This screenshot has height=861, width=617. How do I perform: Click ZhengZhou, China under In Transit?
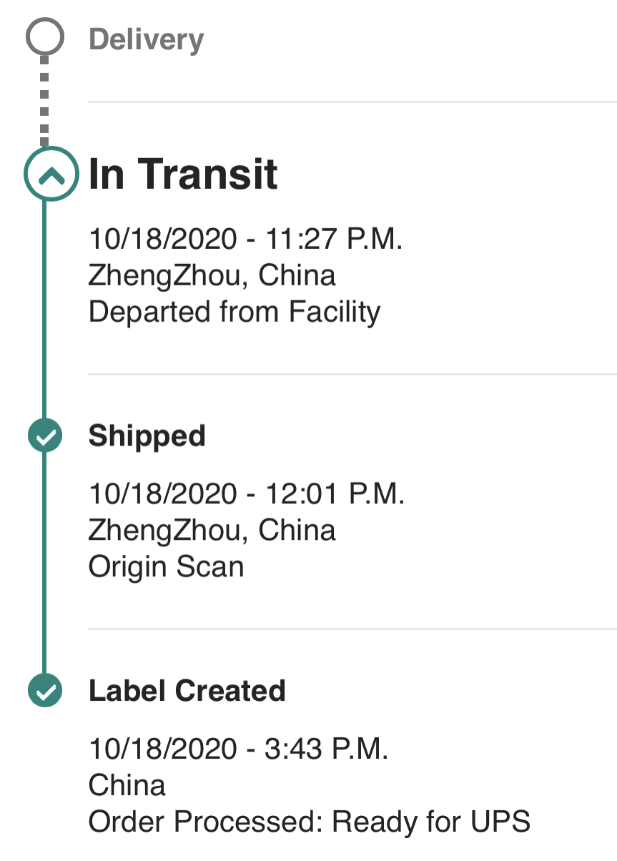212,275
